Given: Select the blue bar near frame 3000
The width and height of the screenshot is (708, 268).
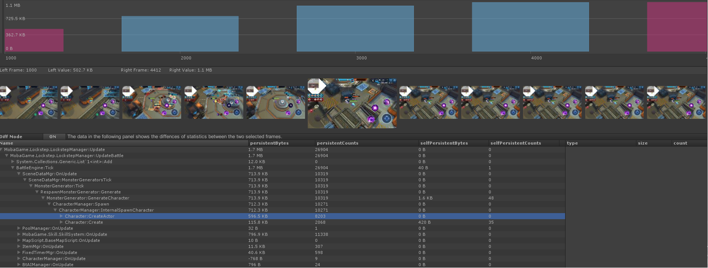Looking at the screenshot, I should click(355, 28).
